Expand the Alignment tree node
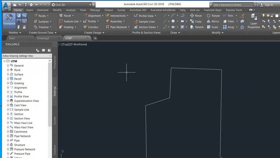Screen dimensions: 280x158 click(x=8, y=87)
